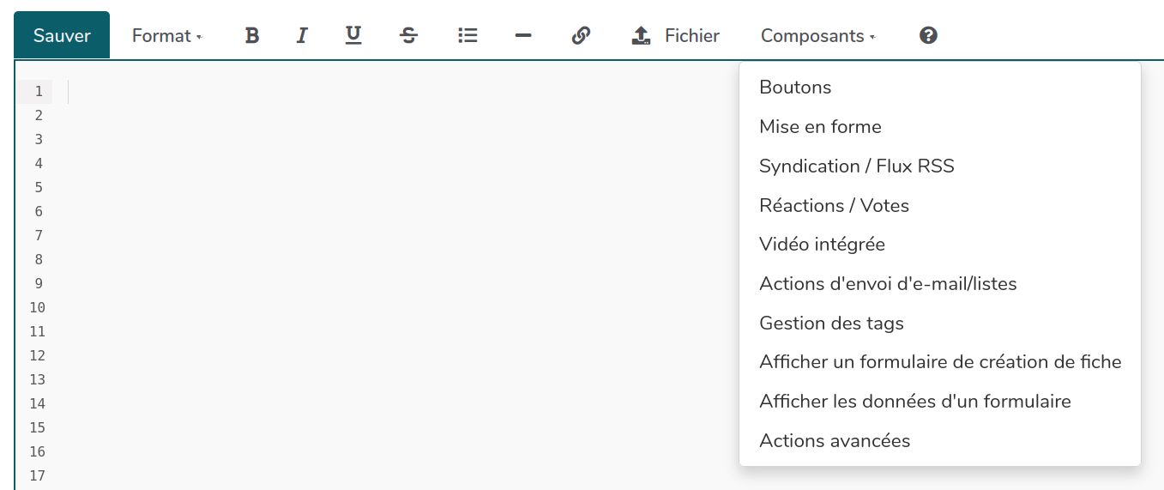Viewport: 1164px width, 490px height.
Task: Click the Bold formatting icon
Action: point(251,35)
